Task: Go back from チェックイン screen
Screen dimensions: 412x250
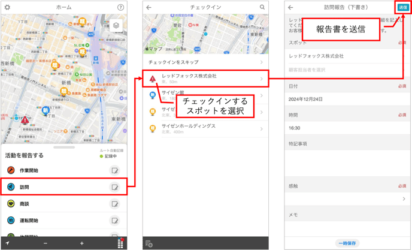Action: (x=149, y=7)
